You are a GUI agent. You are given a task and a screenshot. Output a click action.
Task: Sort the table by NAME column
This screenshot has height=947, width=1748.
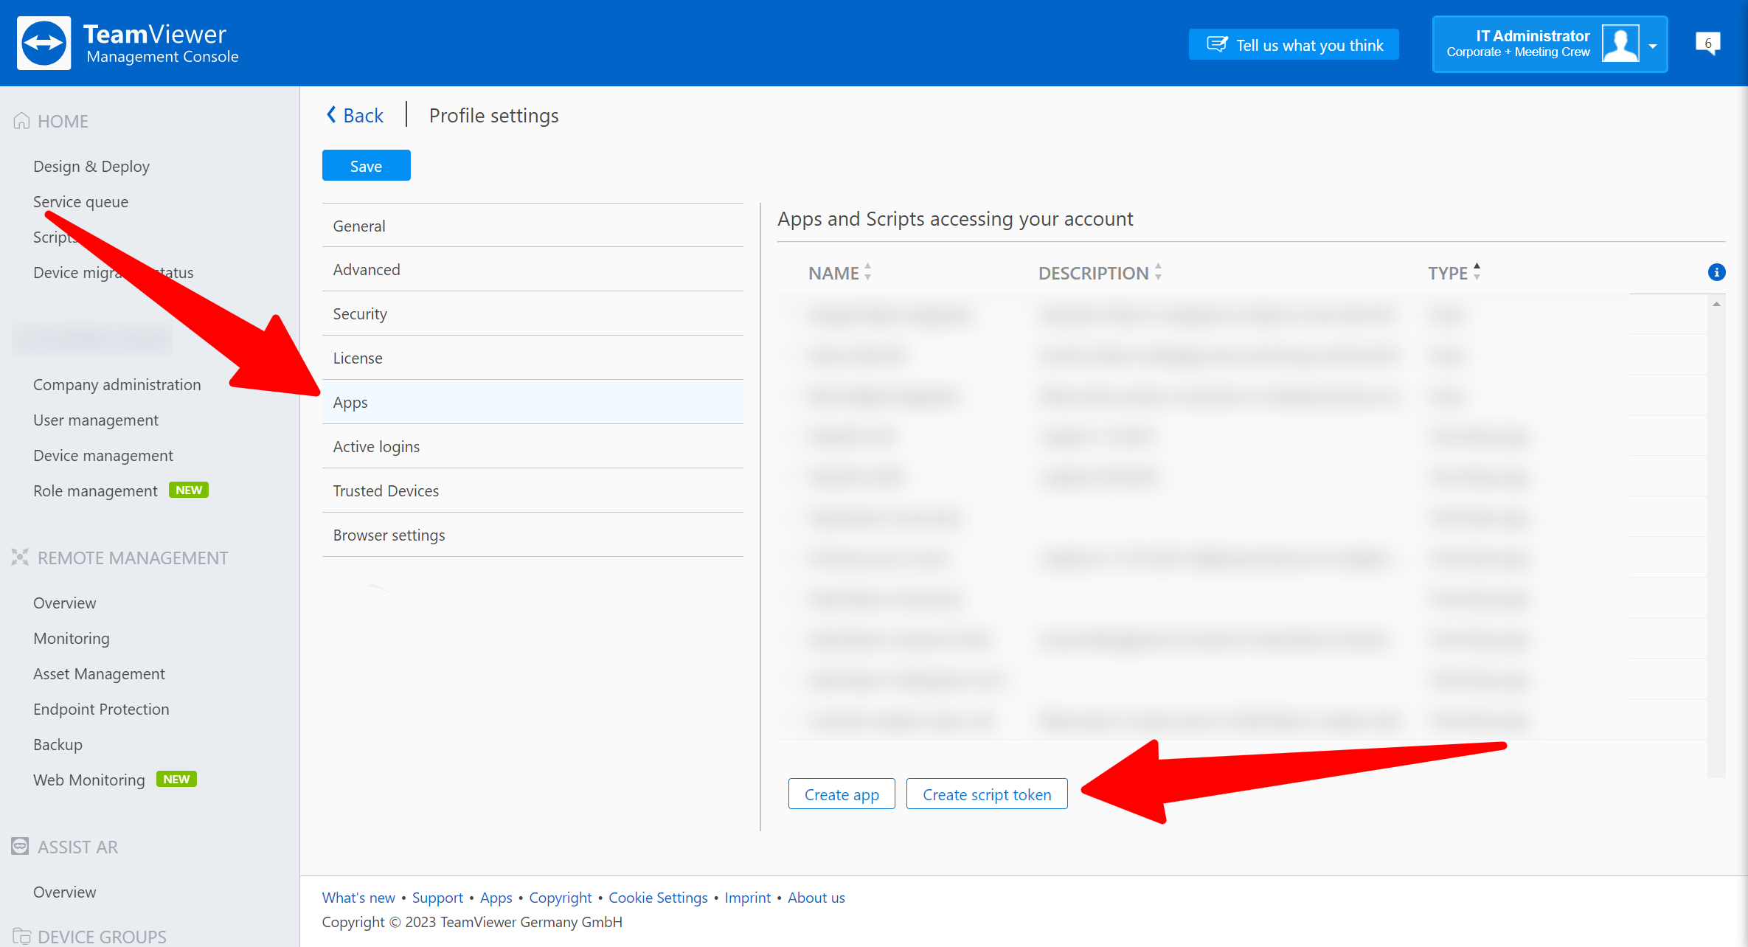(840, 273)
